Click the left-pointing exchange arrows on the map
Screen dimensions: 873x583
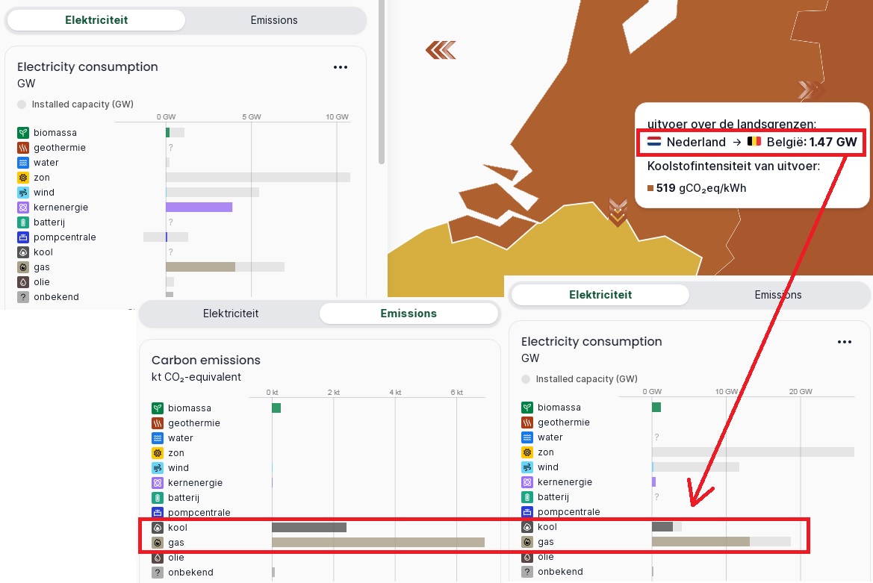tap(441, 50)
